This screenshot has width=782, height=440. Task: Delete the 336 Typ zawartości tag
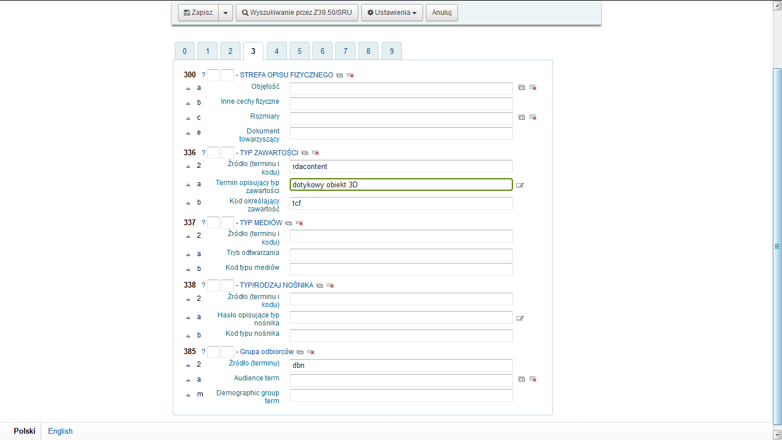(x=315, y=153)
